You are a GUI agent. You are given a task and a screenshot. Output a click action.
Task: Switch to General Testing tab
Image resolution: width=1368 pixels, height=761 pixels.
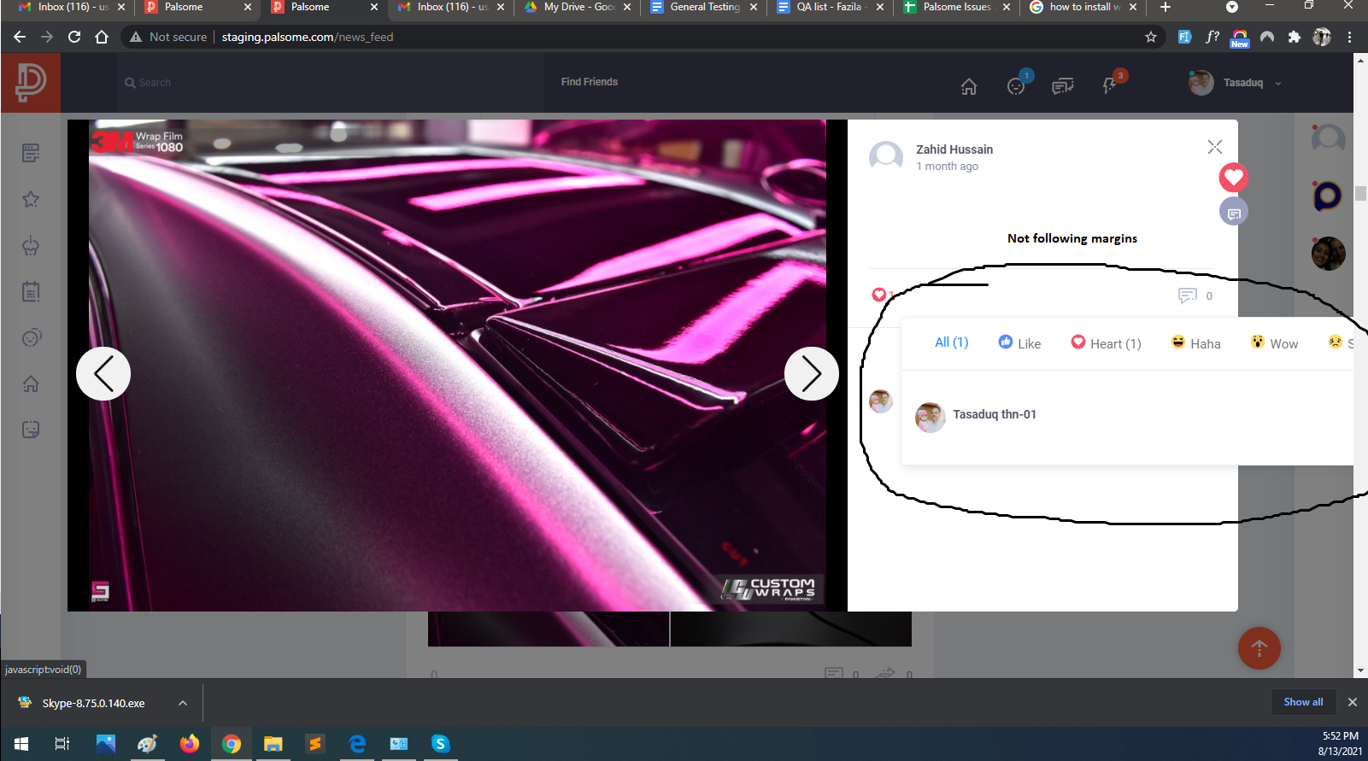pos(705,7)
